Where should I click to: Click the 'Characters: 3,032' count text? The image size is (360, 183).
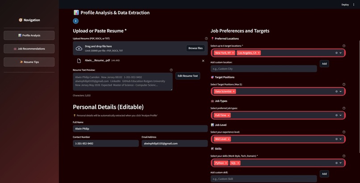pyautogui.click(x=81, y=95)
